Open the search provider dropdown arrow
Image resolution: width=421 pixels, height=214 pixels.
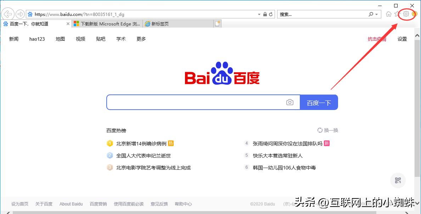point(376,14)
